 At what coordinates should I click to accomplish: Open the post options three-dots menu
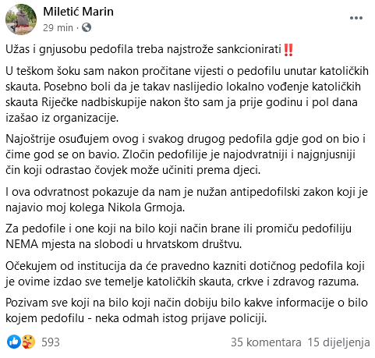(x=356, y=18)
